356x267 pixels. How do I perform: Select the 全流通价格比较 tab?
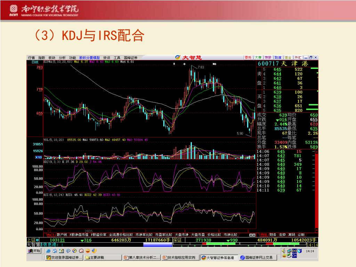coord(121,235)
